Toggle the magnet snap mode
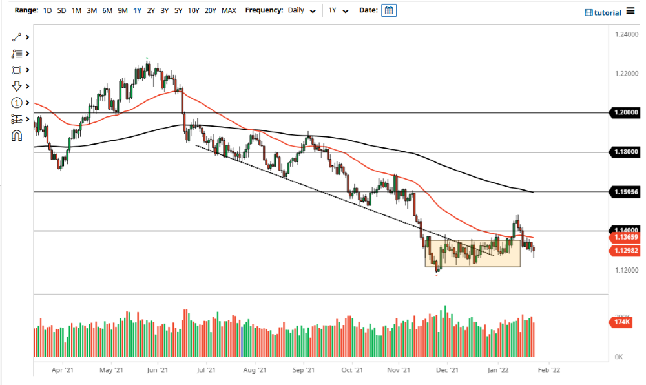 click(x=17, y=134)
